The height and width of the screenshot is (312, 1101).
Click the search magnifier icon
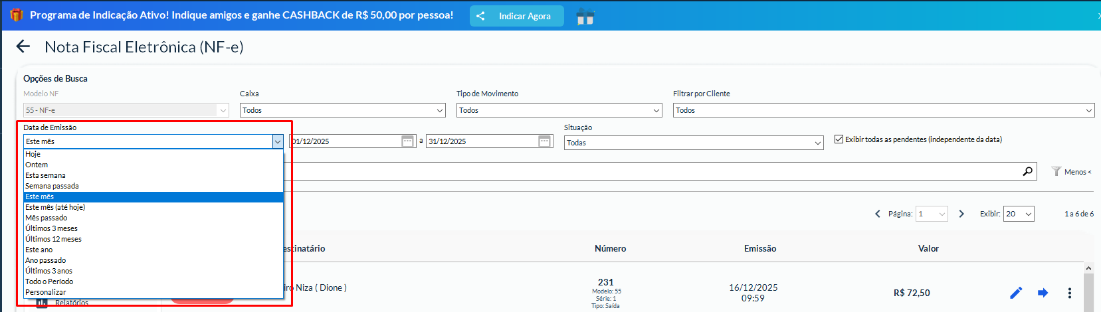pyautogui.click(x=1027, y=171)
